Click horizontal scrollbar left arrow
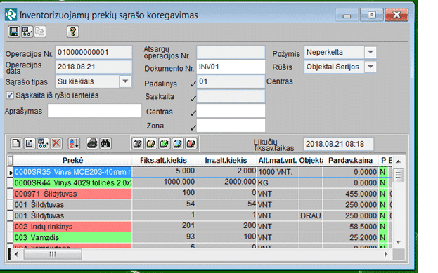Screen dimensions: 438x273 click(16, 254)
